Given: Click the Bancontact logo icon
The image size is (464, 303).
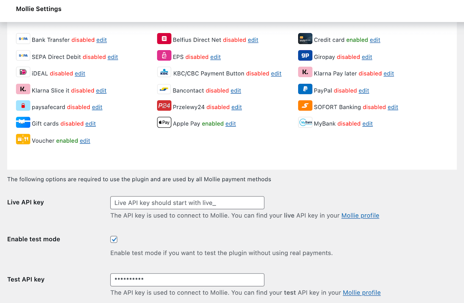Looking at the screenshot, I should pyautogui.click(x=164, y=89).
